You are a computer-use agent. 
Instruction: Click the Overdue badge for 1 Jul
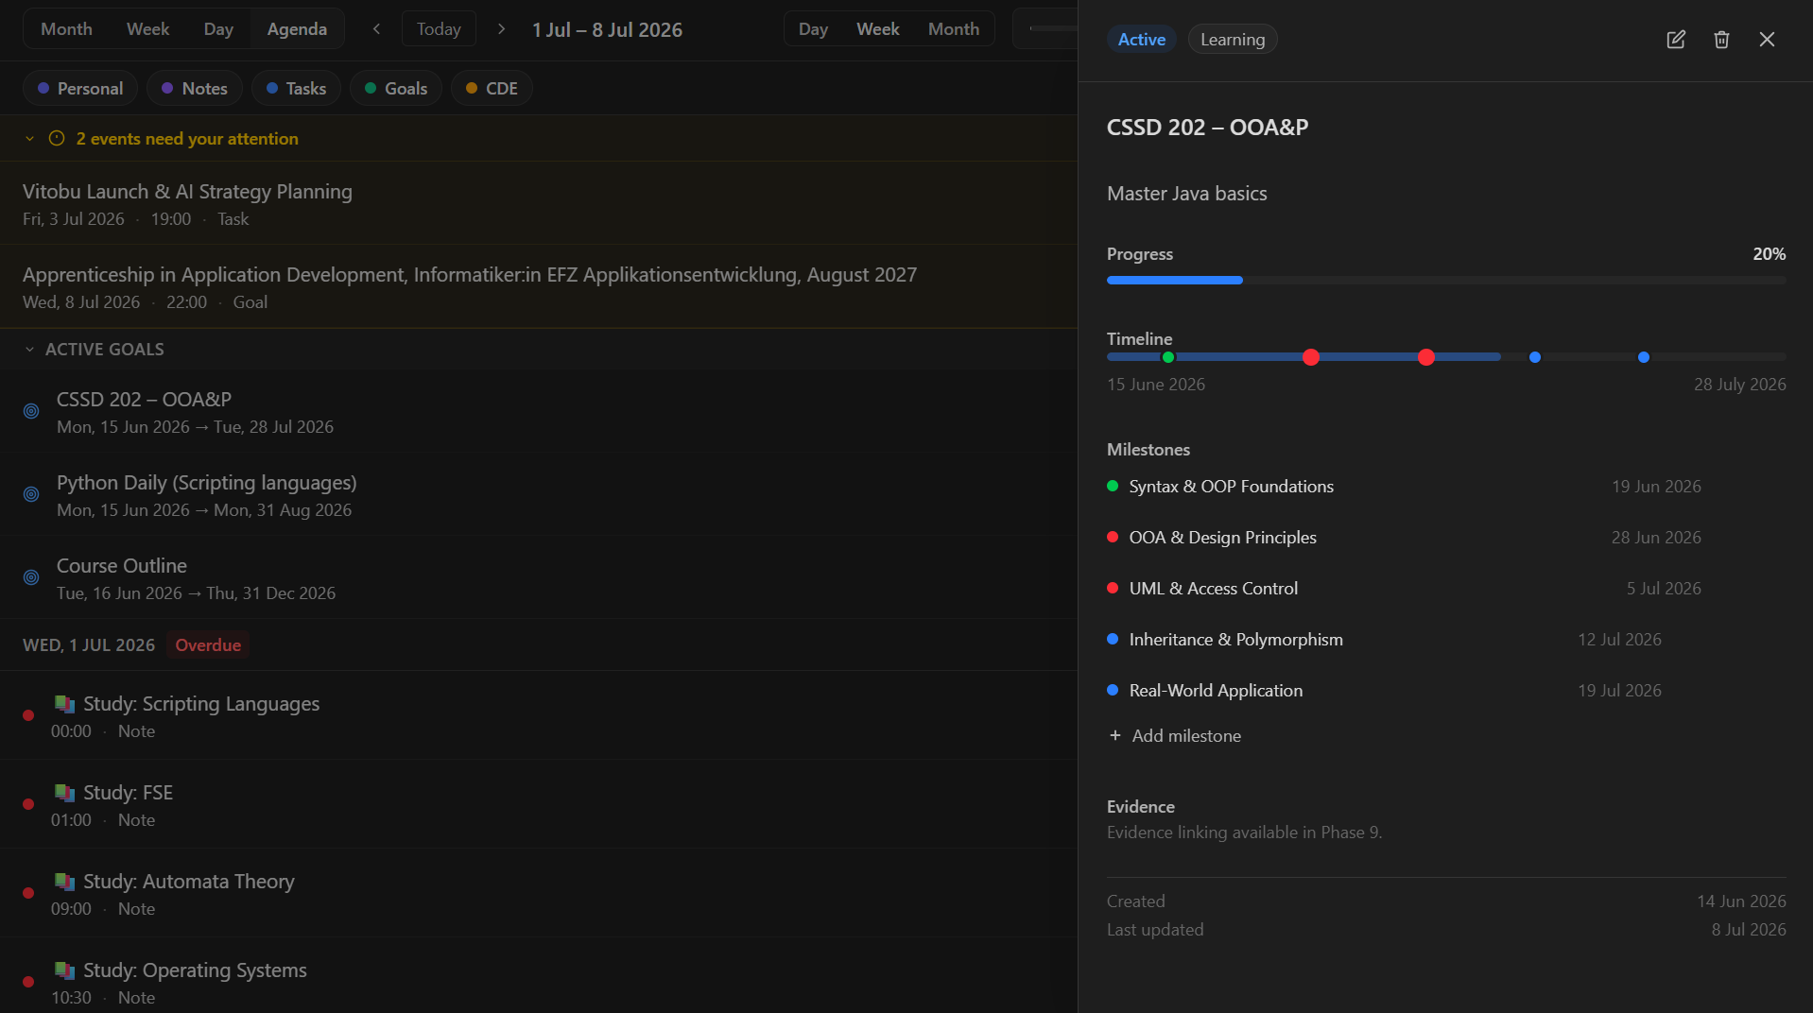tap(208, 644)
